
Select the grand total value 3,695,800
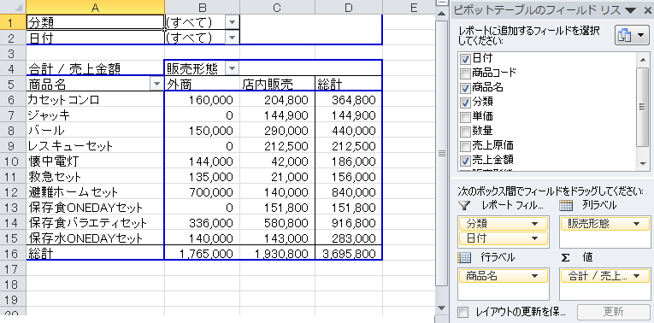pos(349,253)
